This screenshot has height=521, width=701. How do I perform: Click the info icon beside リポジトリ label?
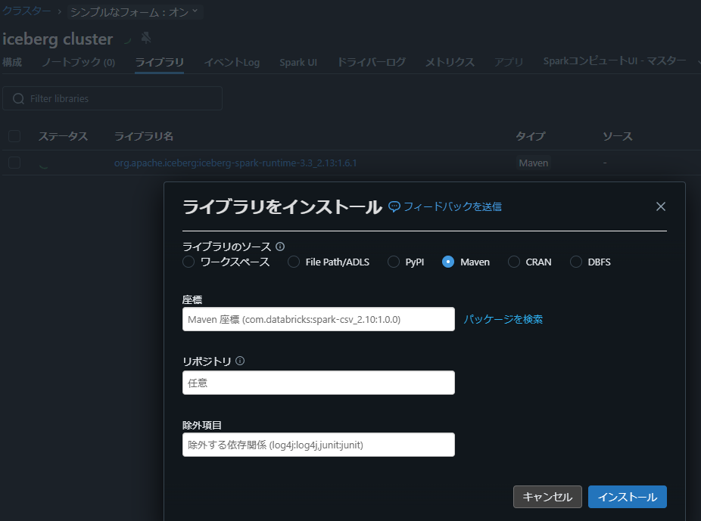239,361
